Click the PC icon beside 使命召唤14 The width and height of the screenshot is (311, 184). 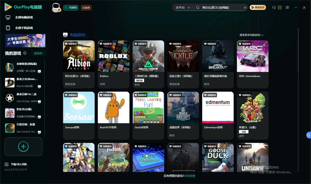point(39,102)
